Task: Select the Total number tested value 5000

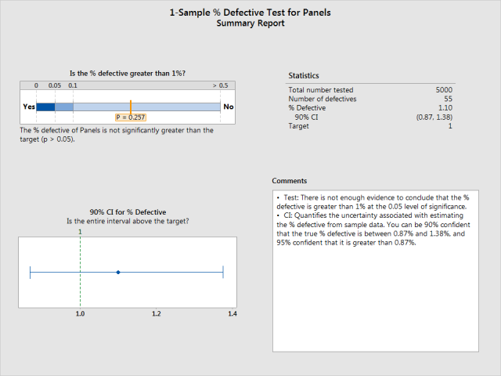Action: (x=443, y=90)
